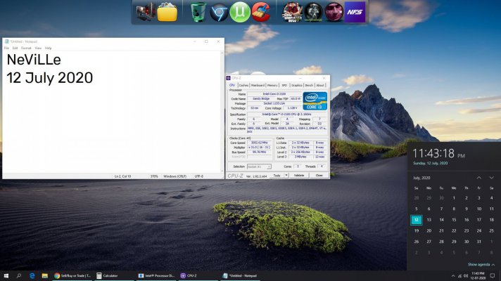Go to next month in calendar
Viewport: 501px width, 281px height.
tap(491, 178)
